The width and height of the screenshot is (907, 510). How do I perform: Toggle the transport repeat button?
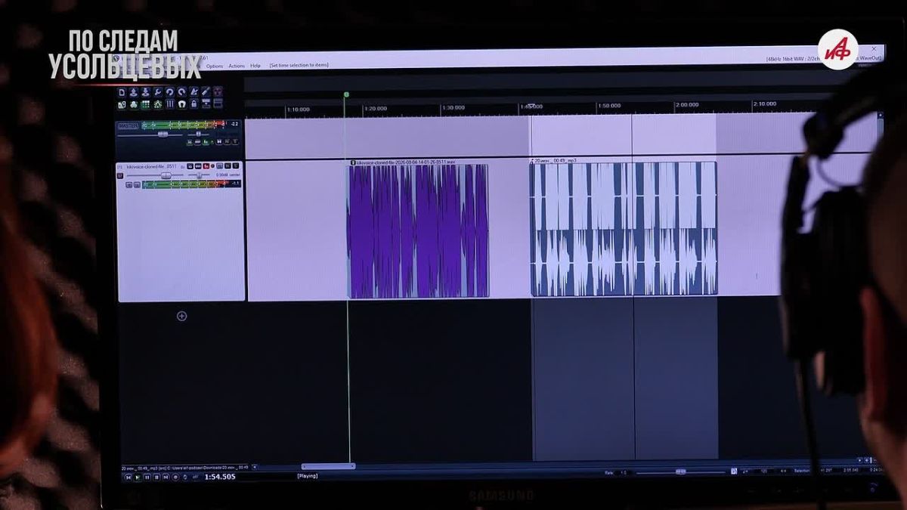[185, 477]
